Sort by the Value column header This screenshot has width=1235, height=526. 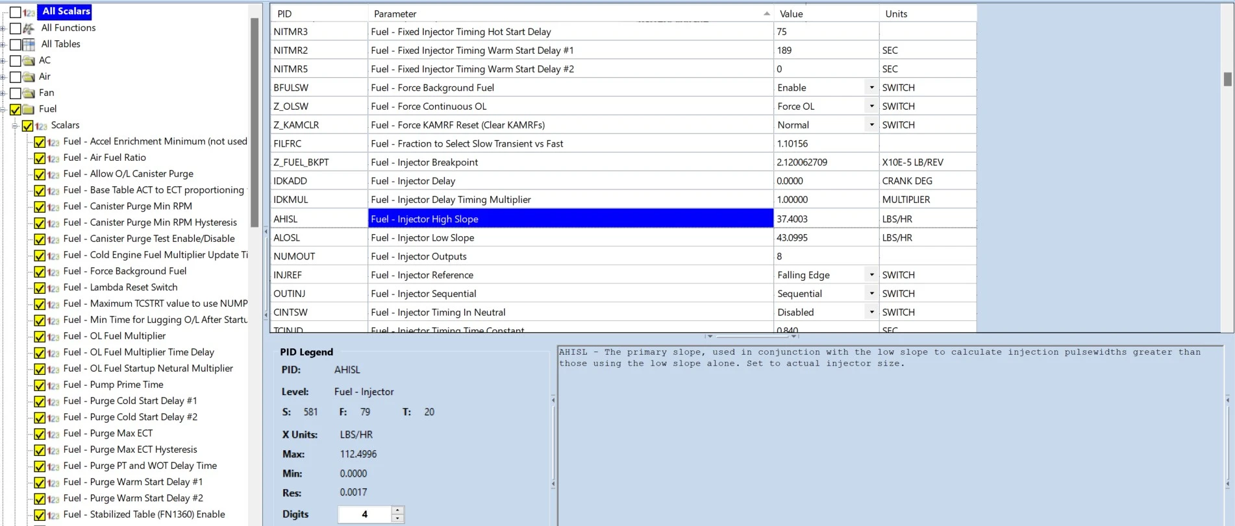pos(826,14)
